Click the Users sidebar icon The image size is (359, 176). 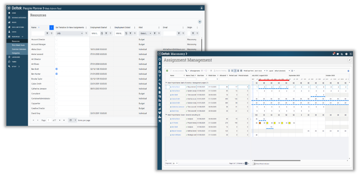point(9,32)
